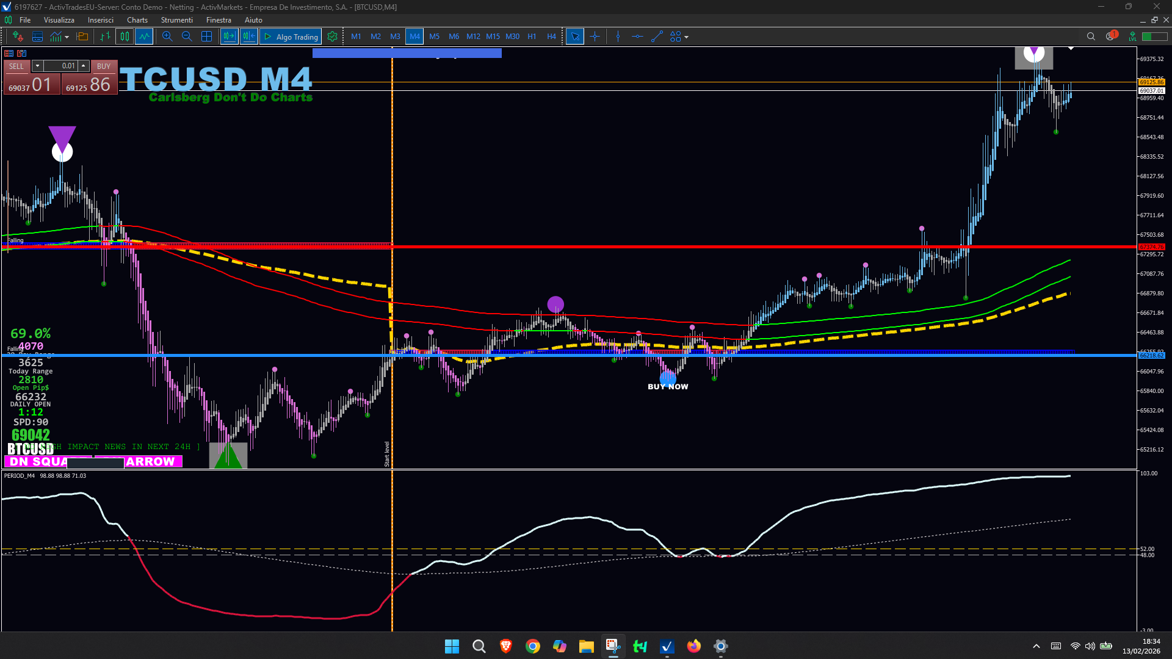
Task: Open the Charts menu
Action: point(137,20)
